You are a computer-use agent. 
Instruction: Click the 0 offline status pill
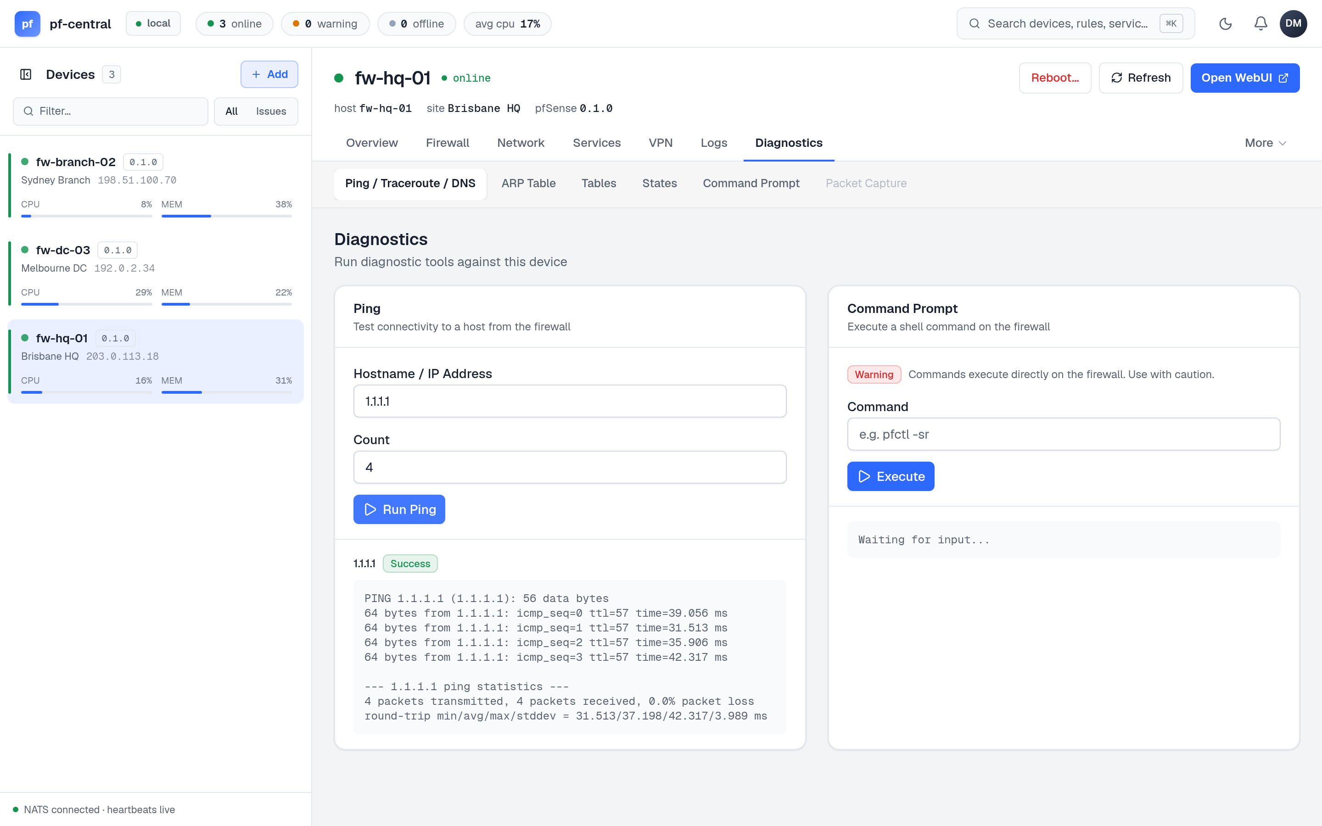pos(416,23)
